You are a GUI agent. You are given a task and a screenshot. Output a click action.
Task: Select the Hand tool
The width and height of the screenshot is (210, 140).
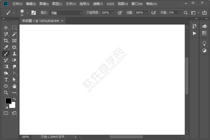(x=14, y=86)
